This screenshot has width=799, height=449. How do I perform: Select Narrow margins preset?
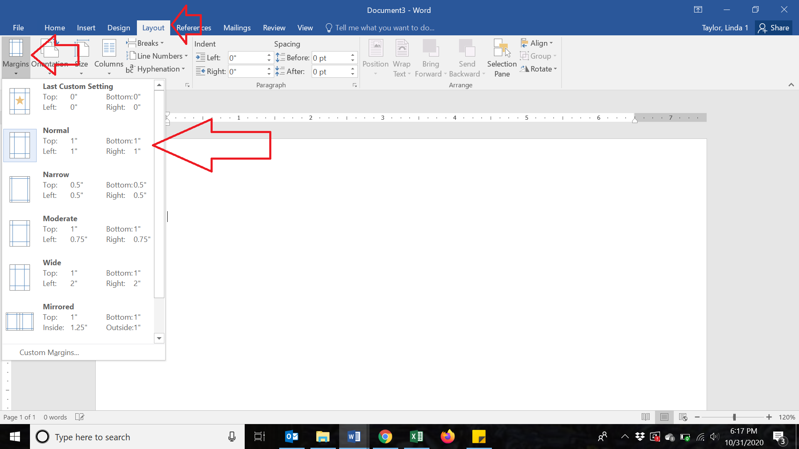(x=78, y=185)
